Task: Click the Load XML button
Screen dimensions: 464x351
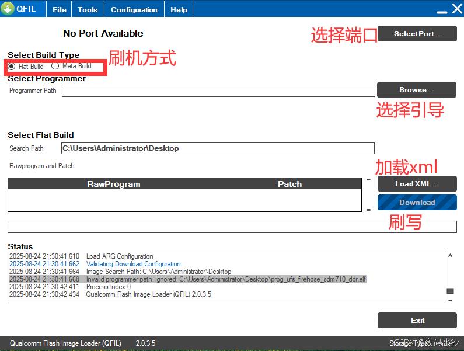Action: tap(417, 183)
